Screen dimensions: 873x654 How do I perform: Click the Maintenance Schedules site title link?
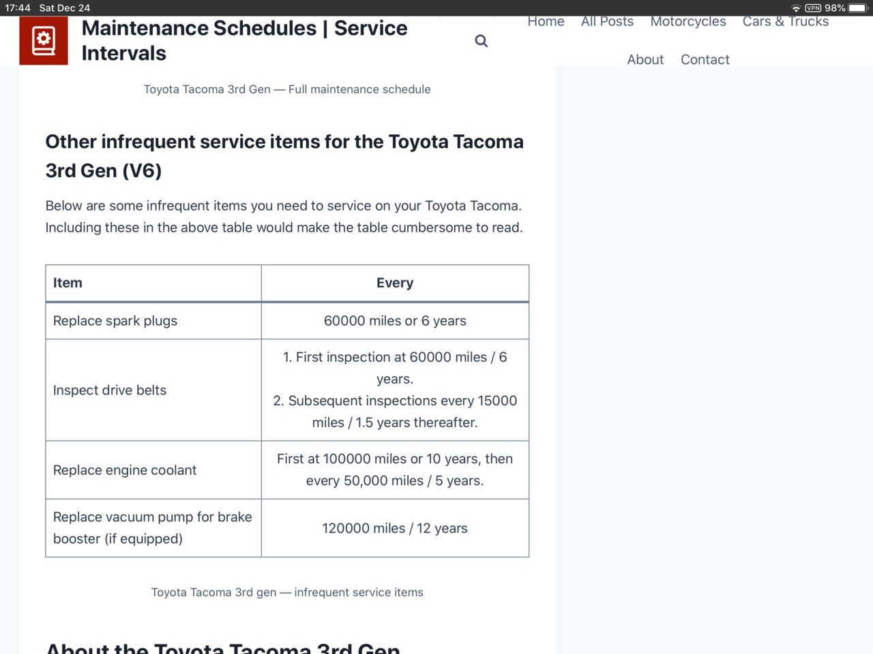pos(244,40)
